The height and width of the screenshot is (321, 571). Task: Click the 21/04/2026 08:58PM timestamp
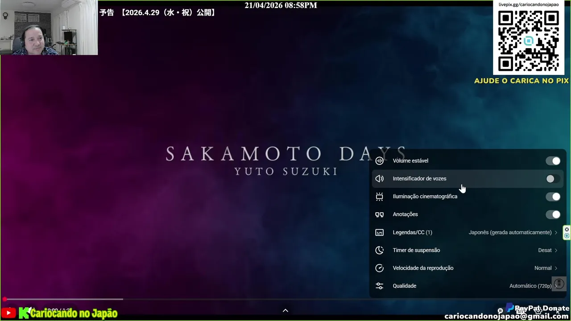pyautogui.click(x=281, y=5)
